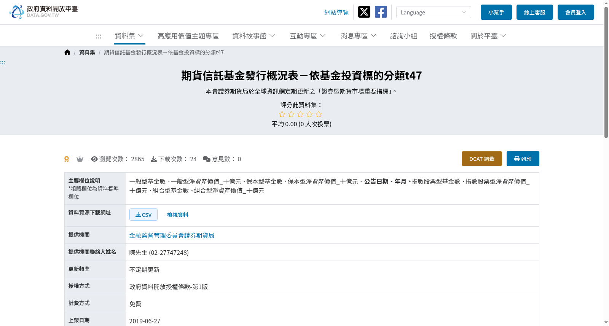The image size is (609, 326).
Task: Open the Language dropdown
Action: tap(434, 12)
